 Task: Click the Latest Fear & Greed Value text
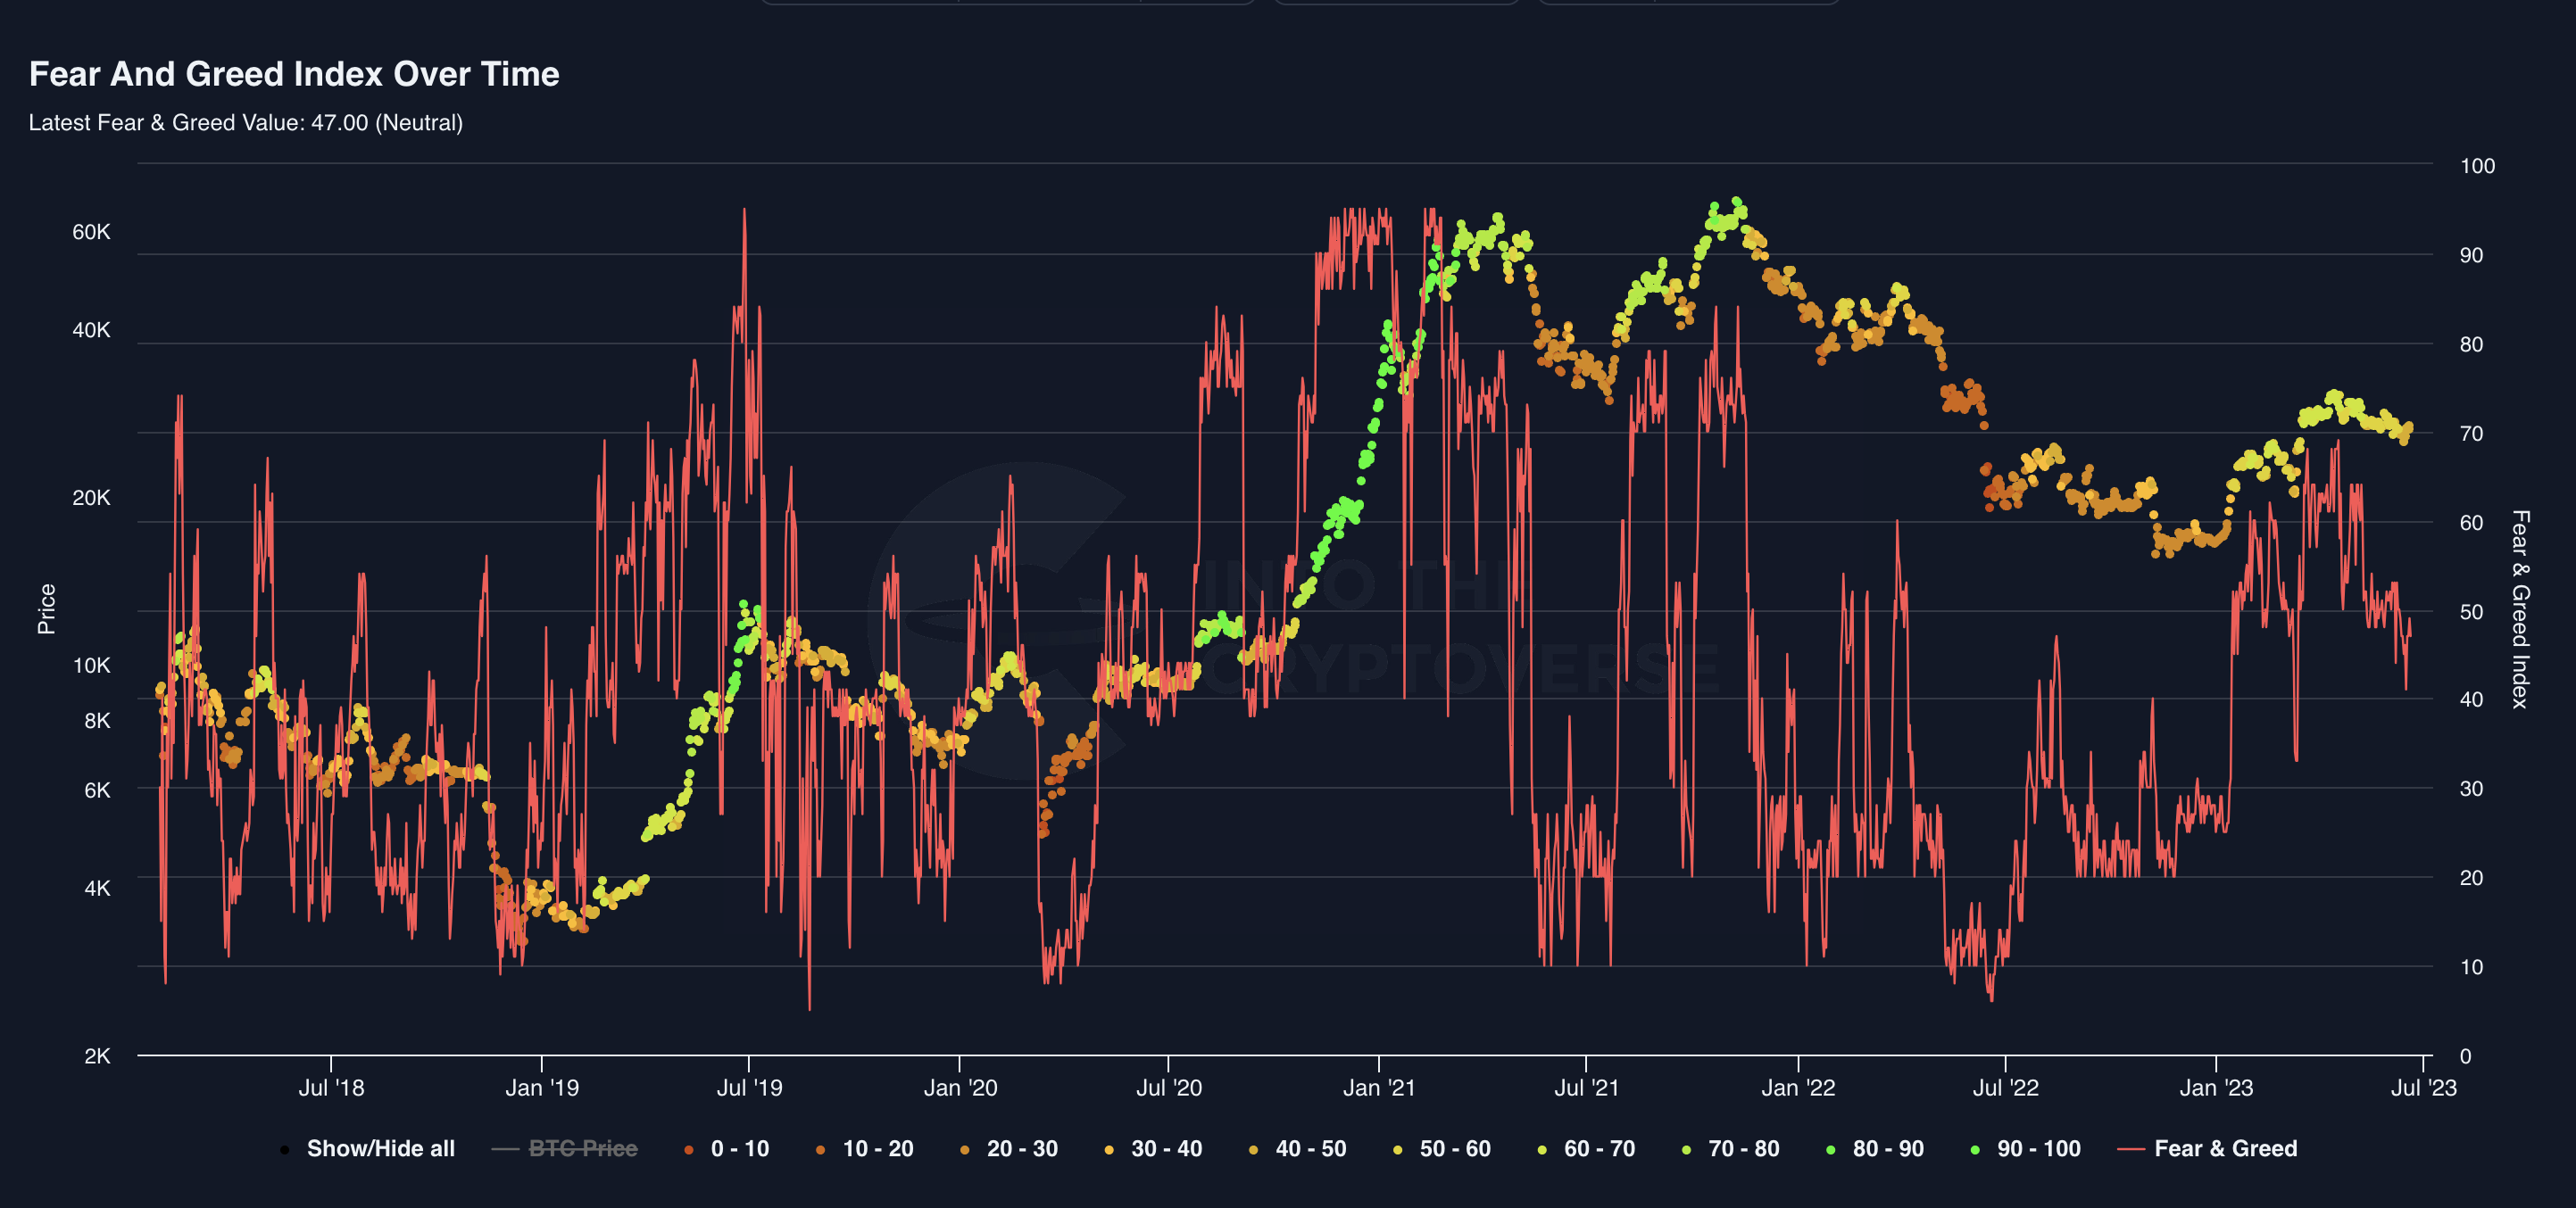click(245, 123)
